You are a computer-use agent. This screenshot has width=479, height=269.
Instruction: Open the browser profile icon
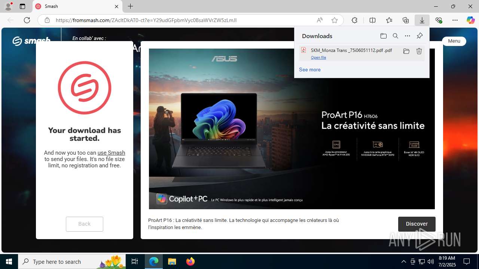pyautogui.click(x=8, y=6)
